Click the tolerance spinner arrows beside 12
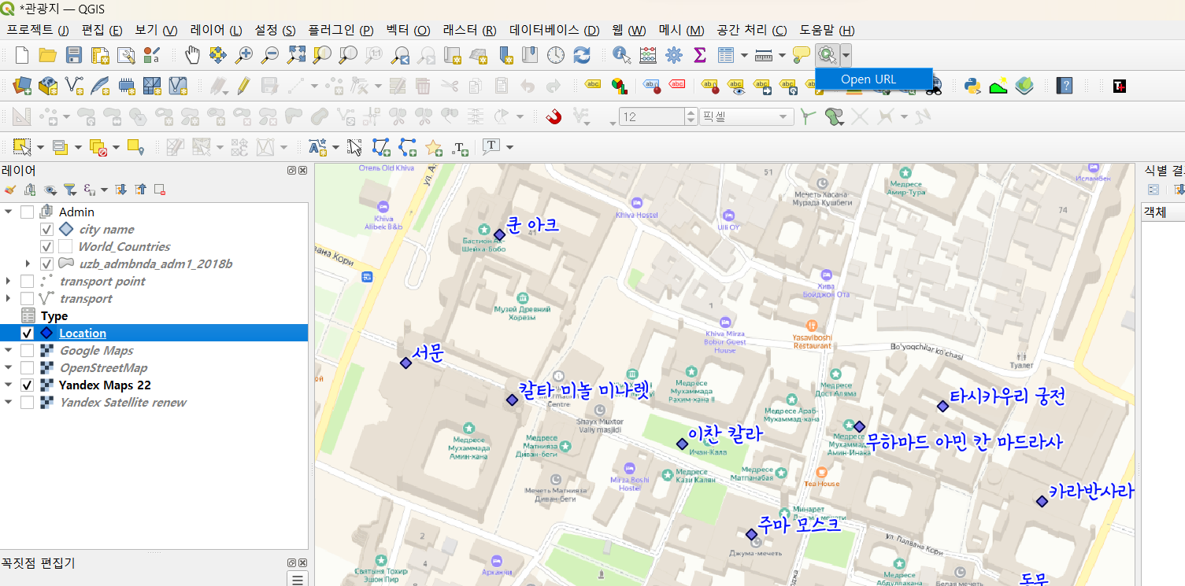1185x586 pixels. (691, 117)
